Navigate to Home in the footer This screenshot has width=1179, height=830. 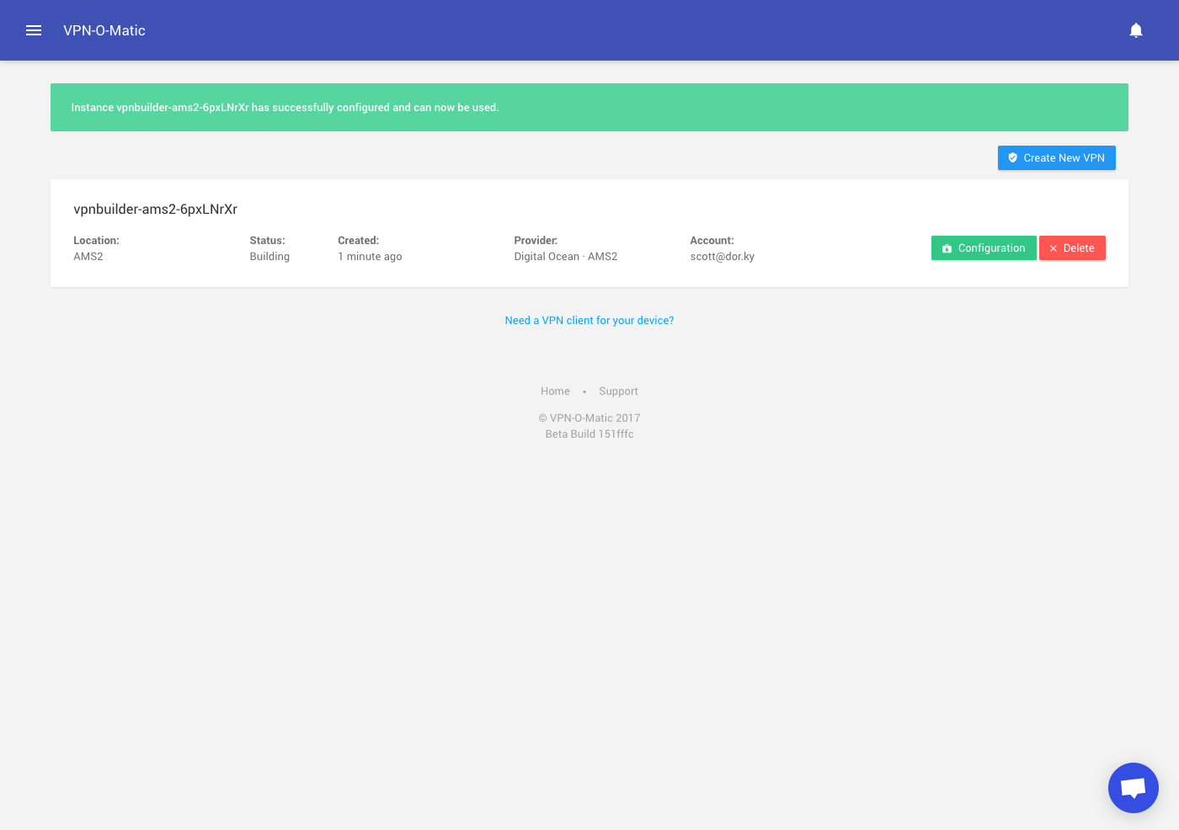555,391
